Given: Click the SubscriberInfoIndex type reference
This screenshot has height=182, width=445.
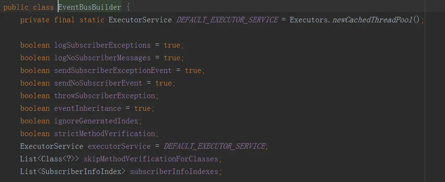Looking at the screenshot, I should point(81,171).
